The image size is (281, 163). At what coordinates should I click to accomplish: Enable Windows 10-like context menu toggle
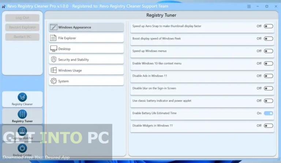click(x=268, y=64)
